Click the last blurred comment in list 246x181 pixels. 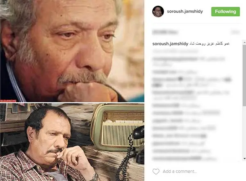click(x=184, y=159)
